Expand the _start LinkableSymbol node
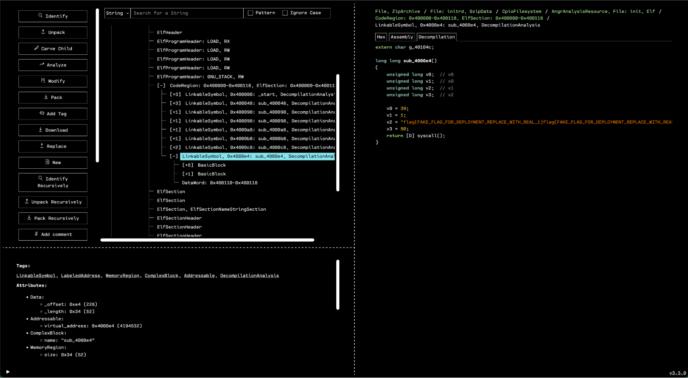 pos(175,94)
